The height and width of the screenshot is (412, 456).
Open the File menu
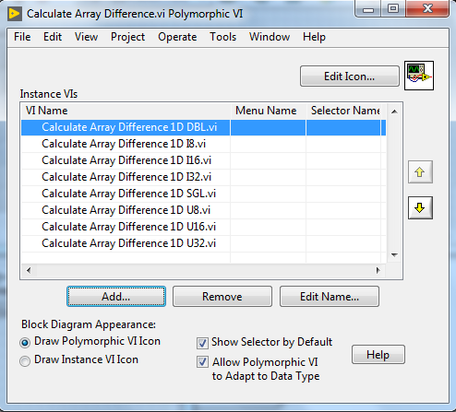[22, 37]
